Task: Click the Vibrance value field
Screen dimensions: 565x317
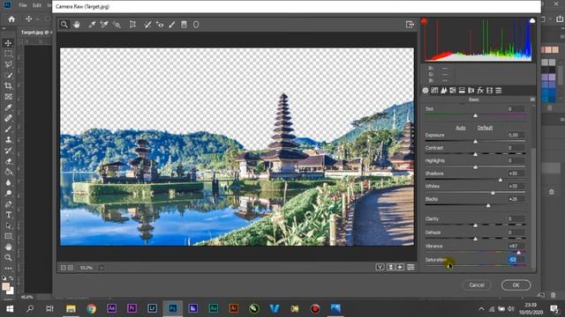Action: coord(516,247)
